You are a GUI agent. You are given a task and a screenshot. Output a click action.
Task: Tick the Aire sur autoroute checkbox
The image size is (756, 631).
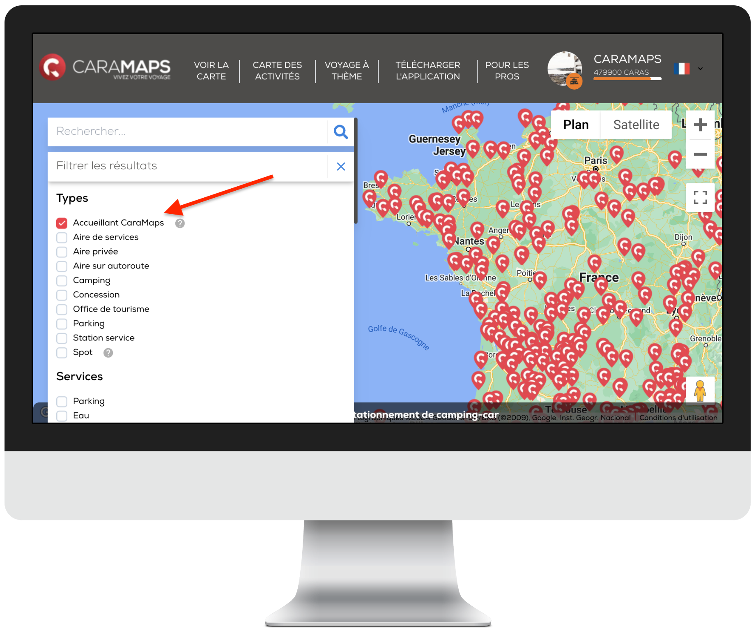[x=62, y=266]
